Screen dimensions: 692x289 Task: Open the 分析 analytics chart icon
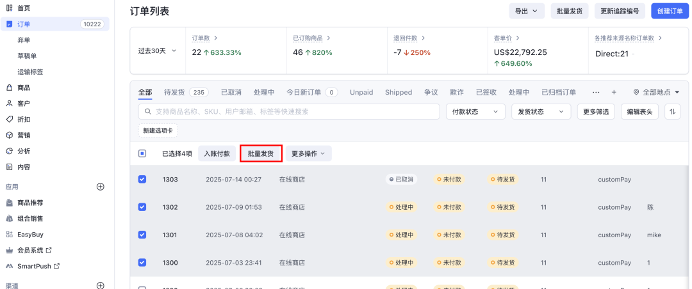coord(9,151)
